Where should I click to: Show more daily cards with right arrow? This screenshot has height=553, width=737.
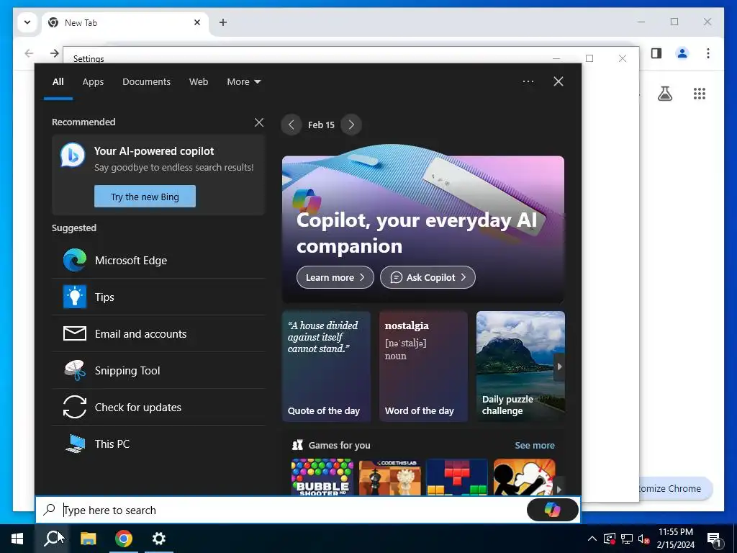tap(559, 367)
